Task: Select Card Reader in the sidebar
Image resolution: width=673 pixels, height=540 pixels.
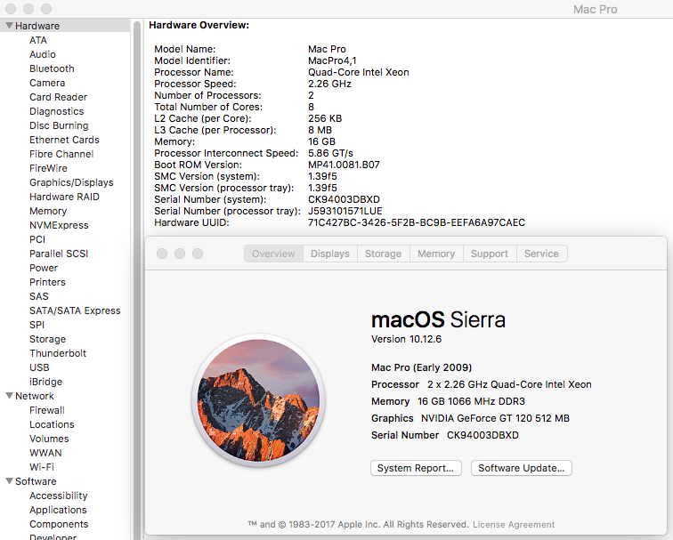Action: (x=59, y=97)
